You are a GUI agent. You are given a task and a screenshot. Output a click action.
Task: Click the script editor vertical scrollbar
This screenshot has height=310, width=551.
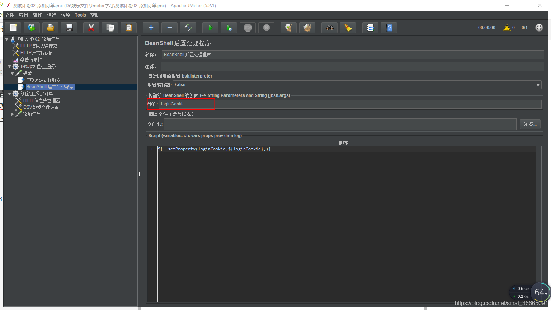539,224
